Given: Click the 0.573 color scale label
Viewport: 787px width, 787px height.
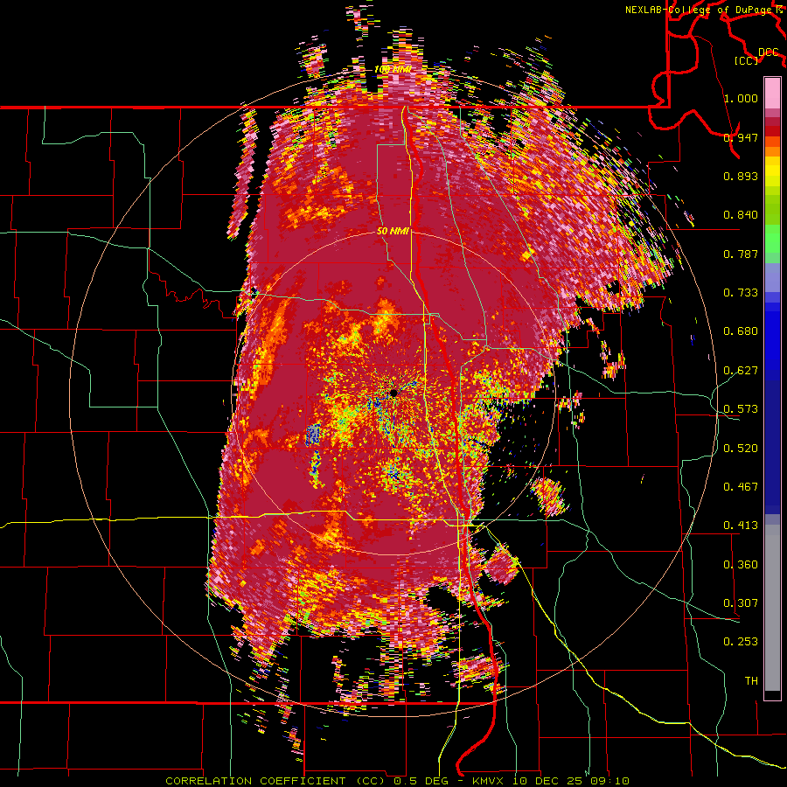Looking at the screenshot, I should coord(741,409).
